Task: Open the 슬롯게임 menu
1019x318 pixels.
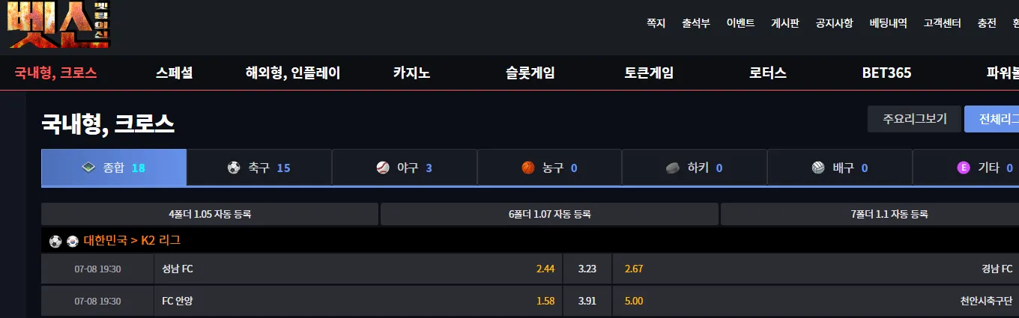Action: (530, 73)
